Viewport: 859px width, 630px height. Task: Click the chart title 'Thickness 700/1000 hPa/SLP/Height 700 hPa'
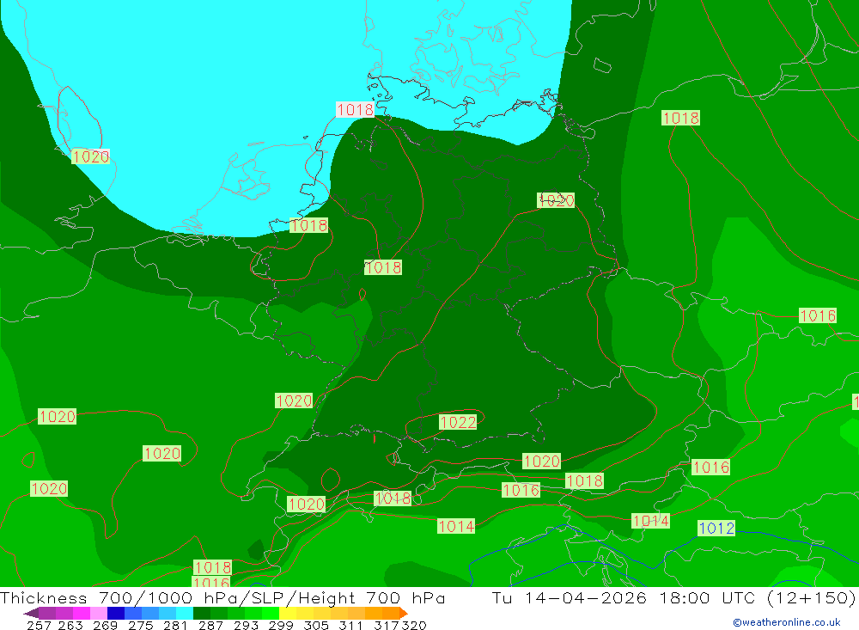click(222, 597)
